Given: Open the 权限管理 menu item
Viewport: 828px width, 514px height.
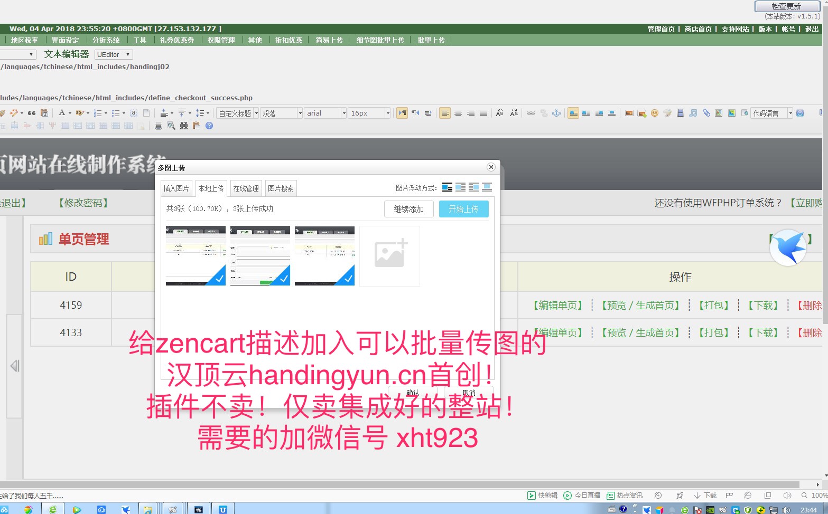Looking at the screenshot, I should [221, 40].
